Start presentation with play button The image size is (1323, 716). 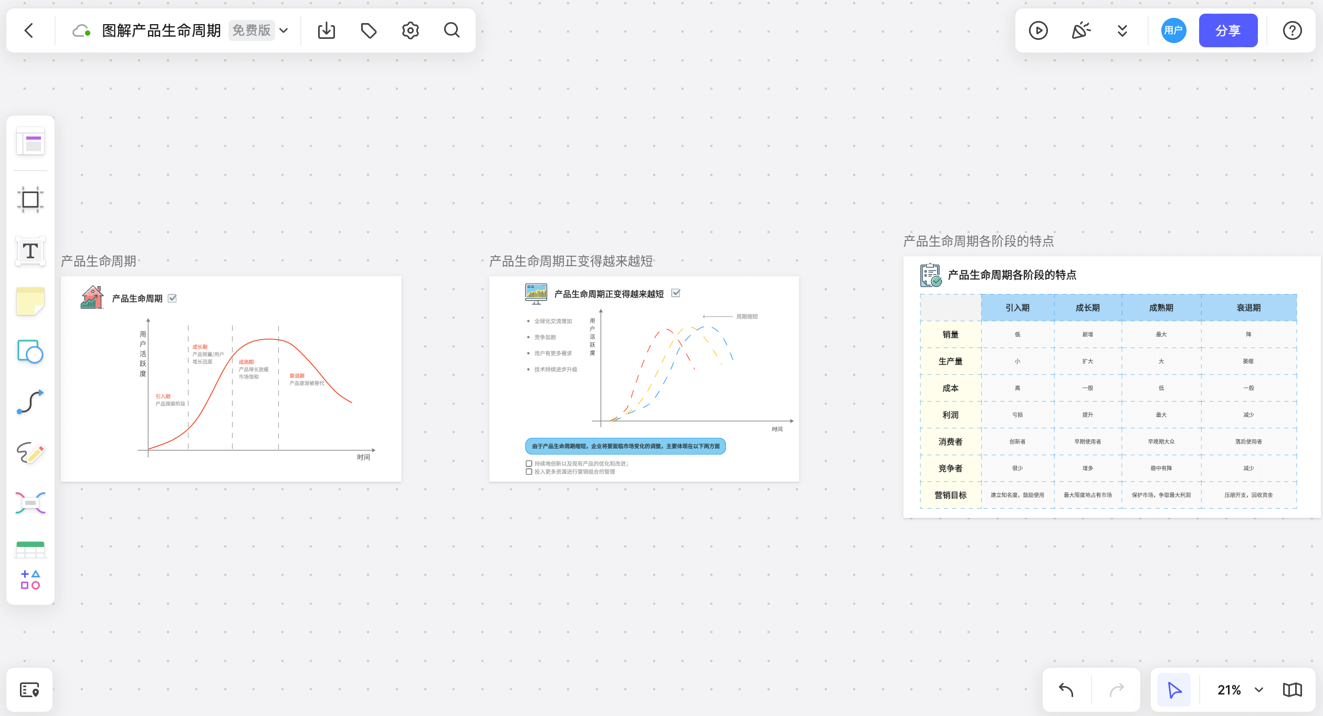[x=1038, y=30]
